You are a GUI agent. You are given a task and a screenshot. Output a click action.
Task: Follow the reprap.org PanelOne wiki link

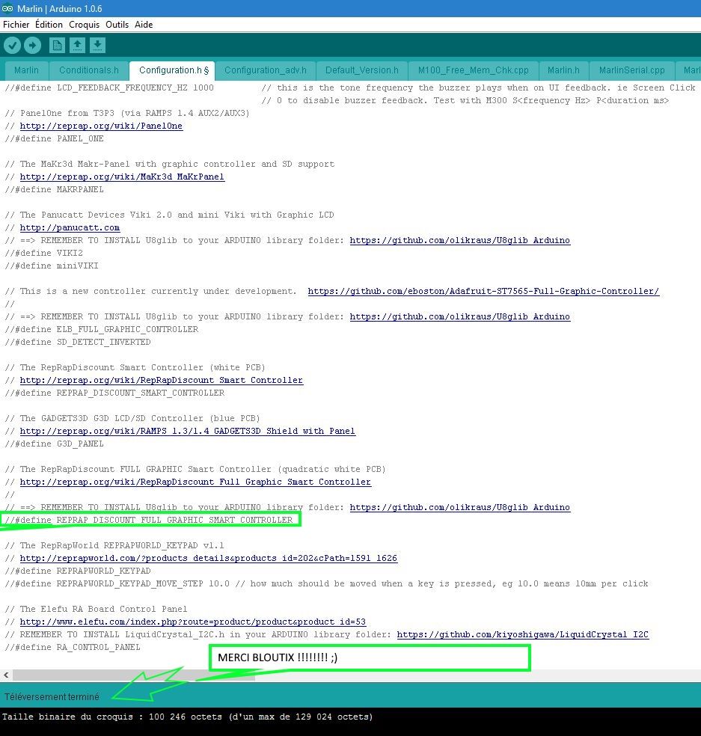coord(101,126)
